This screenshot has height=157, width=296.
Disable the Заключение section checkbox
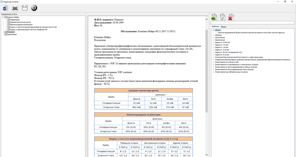click(x=6, y=35)
